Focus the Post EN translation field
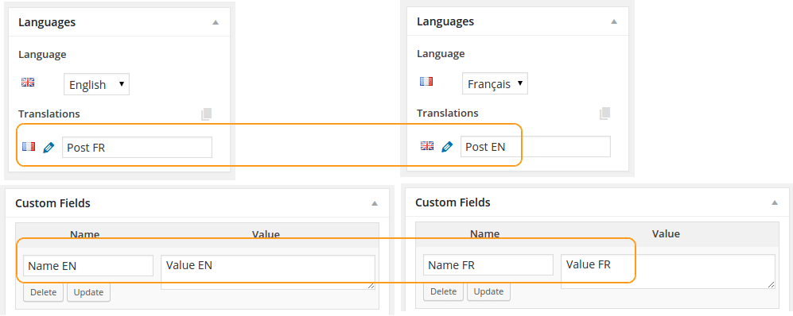 point(535,146)
